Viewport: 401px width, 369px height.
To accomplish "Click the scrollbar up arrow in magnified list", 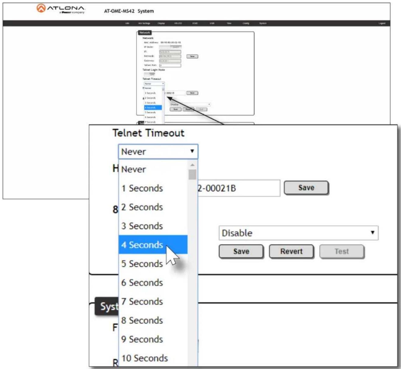I will (192, 165).
